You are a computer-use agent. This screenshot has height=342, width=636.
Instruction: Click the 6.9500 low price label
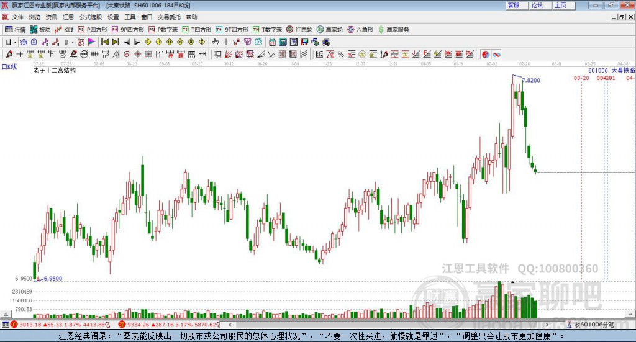pyautogui.click(x=53, y=279)
